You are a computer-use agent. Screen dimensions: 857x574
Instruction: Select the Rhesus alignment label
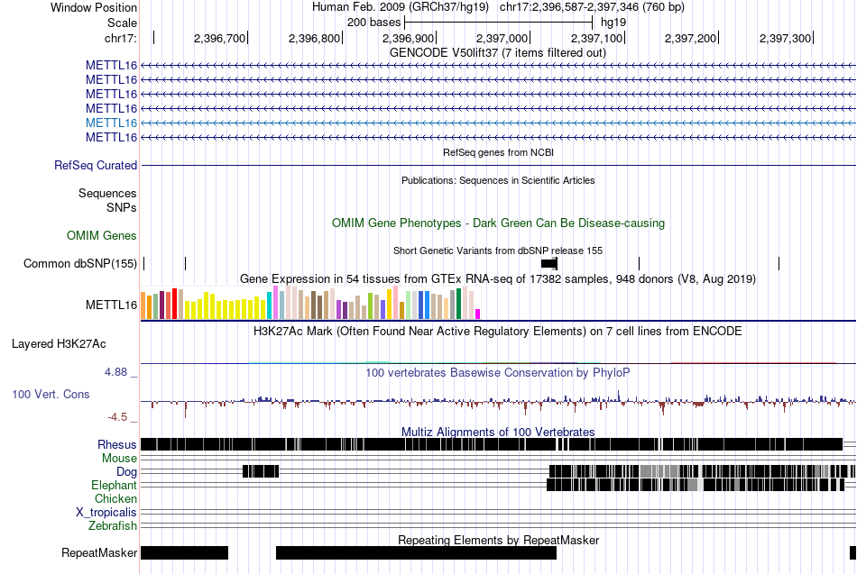click(x=117, y=444)
